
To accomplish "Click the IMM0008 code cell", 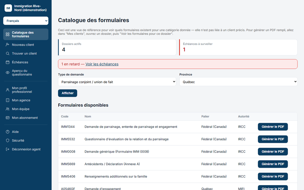I will (68, 152).
